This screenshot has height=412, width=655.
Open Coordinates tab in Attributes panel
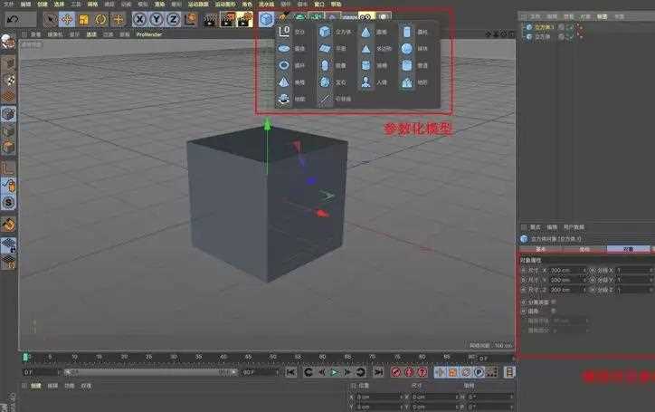(584, 249)
